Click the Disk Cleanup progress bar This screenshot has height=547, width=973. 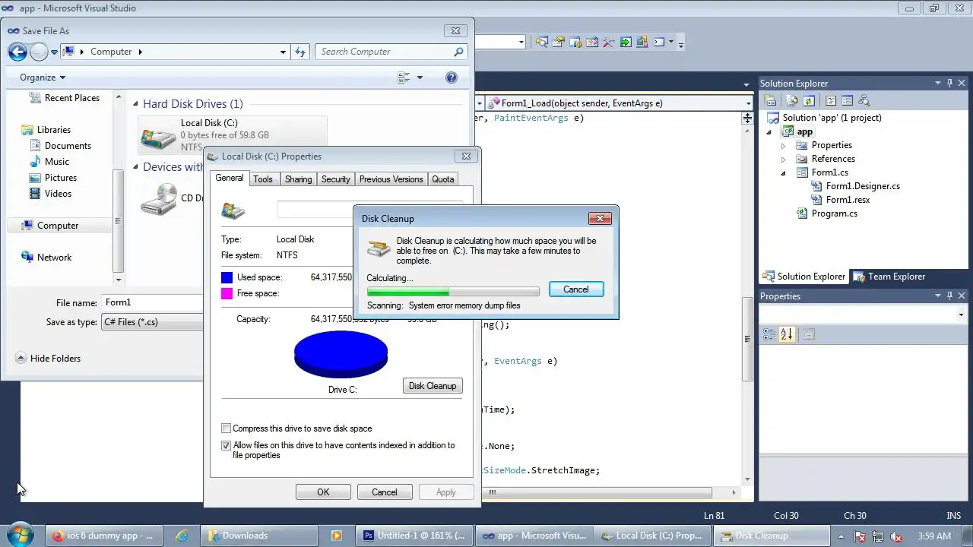click(x=453, y=292)
